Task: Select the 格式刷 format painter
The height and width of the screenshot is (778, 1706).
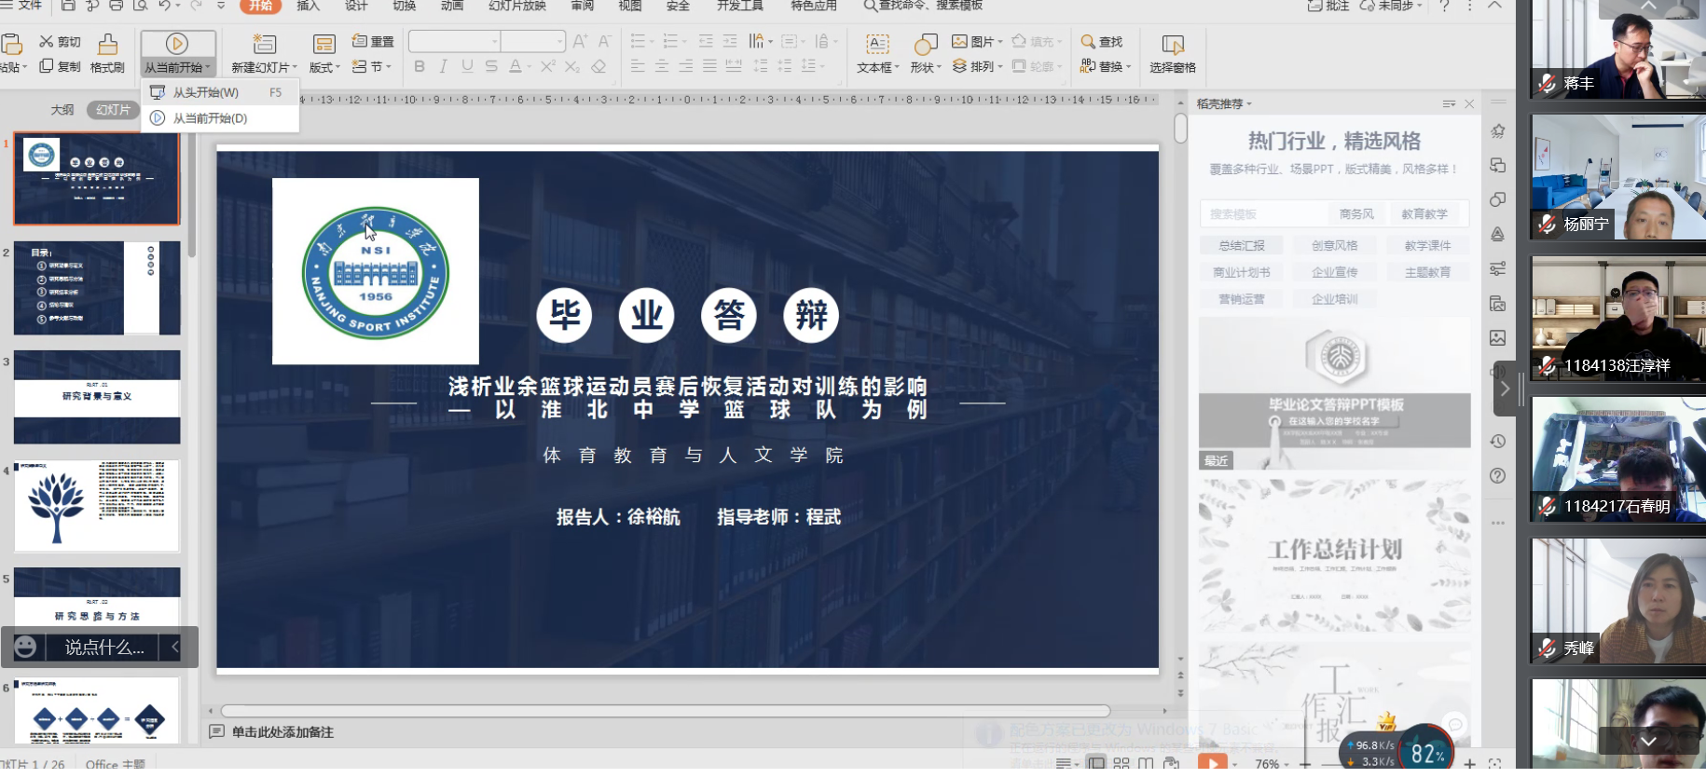Action: tap(107, 54)
